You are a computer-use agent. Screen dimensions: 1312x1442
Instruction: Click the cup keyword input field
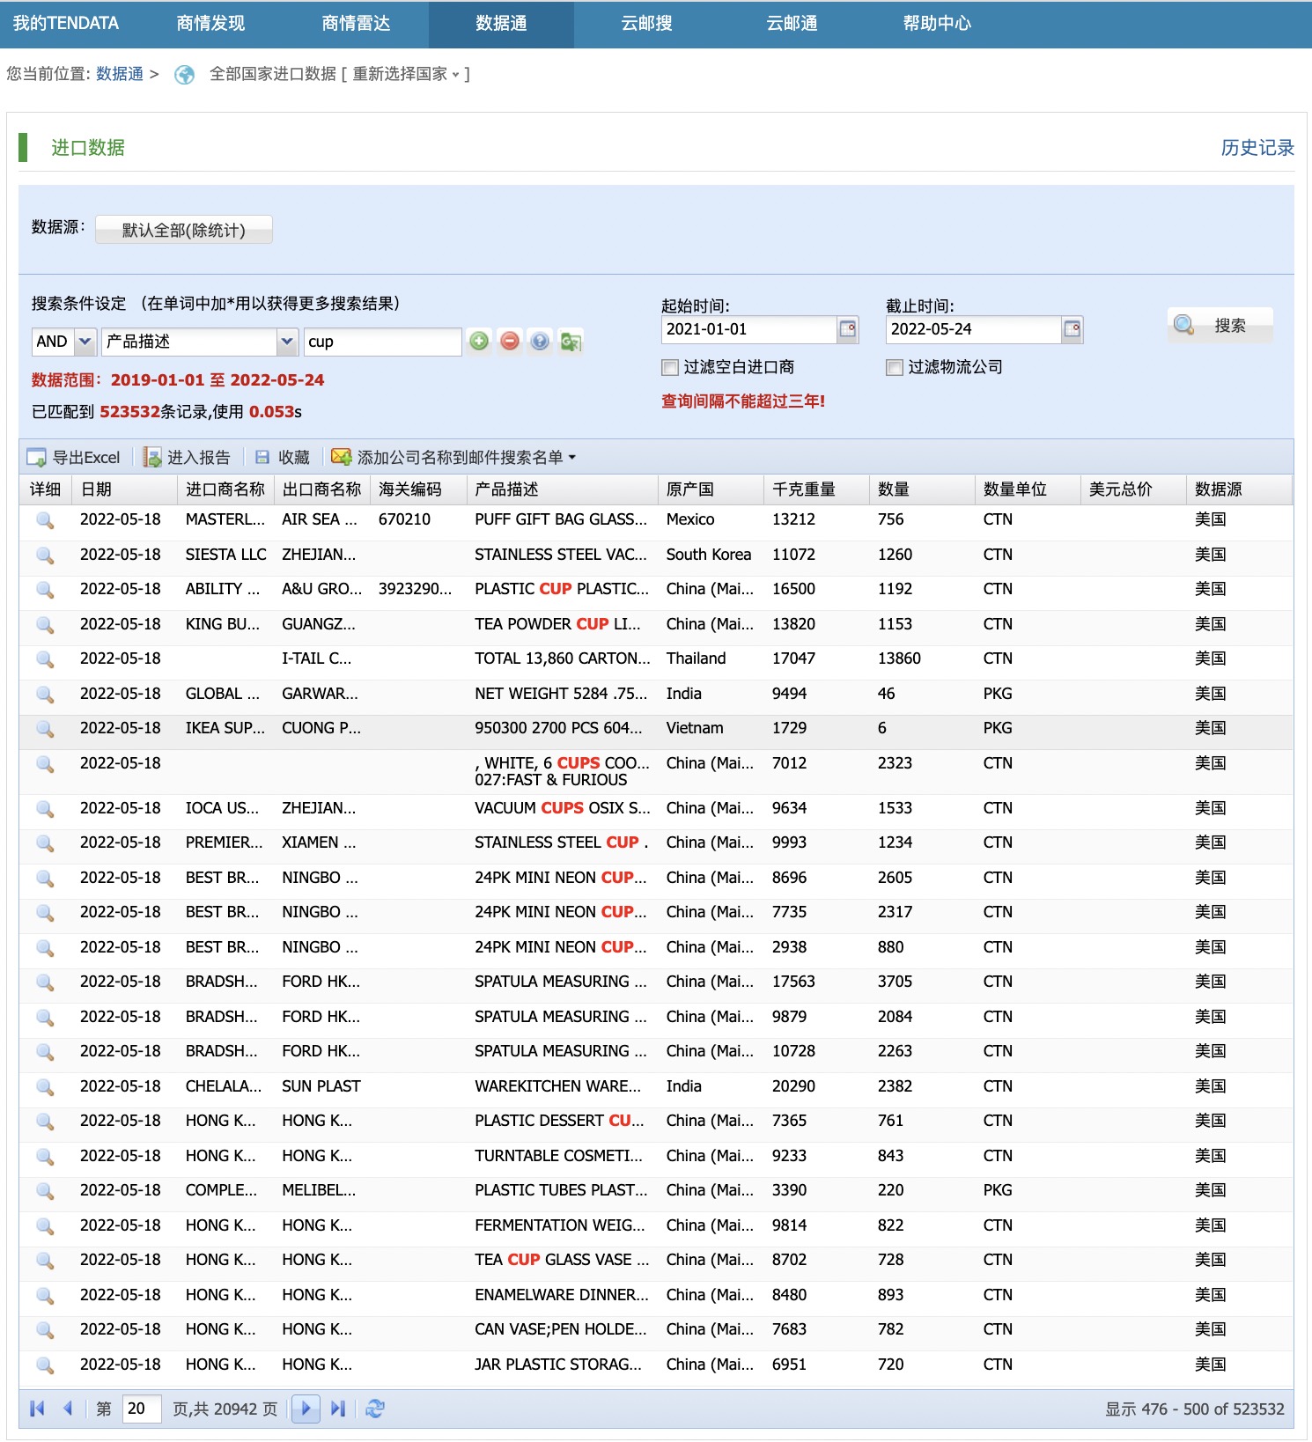[x=382, y=342]
